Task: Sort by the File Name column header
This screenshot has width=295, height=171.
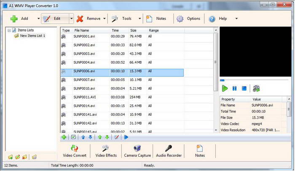Action: coord(91,30)
